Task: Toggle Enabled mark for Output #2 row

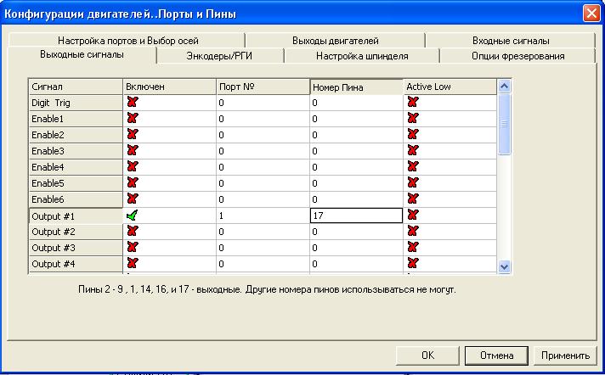Action: [x=133, y=232]
